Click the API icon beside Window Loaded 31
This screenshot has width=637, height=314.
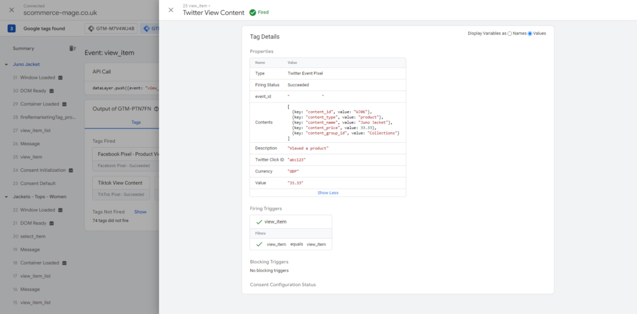60,78
